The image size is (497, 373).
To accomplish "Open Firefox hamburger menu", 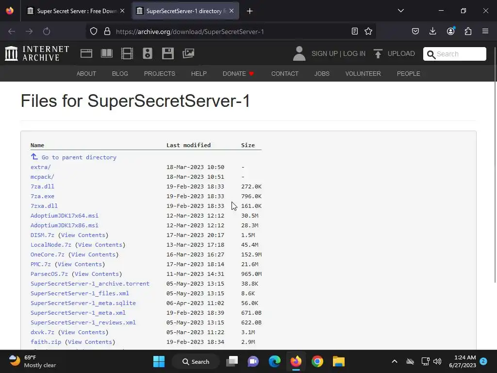I will tap(485, 31).
